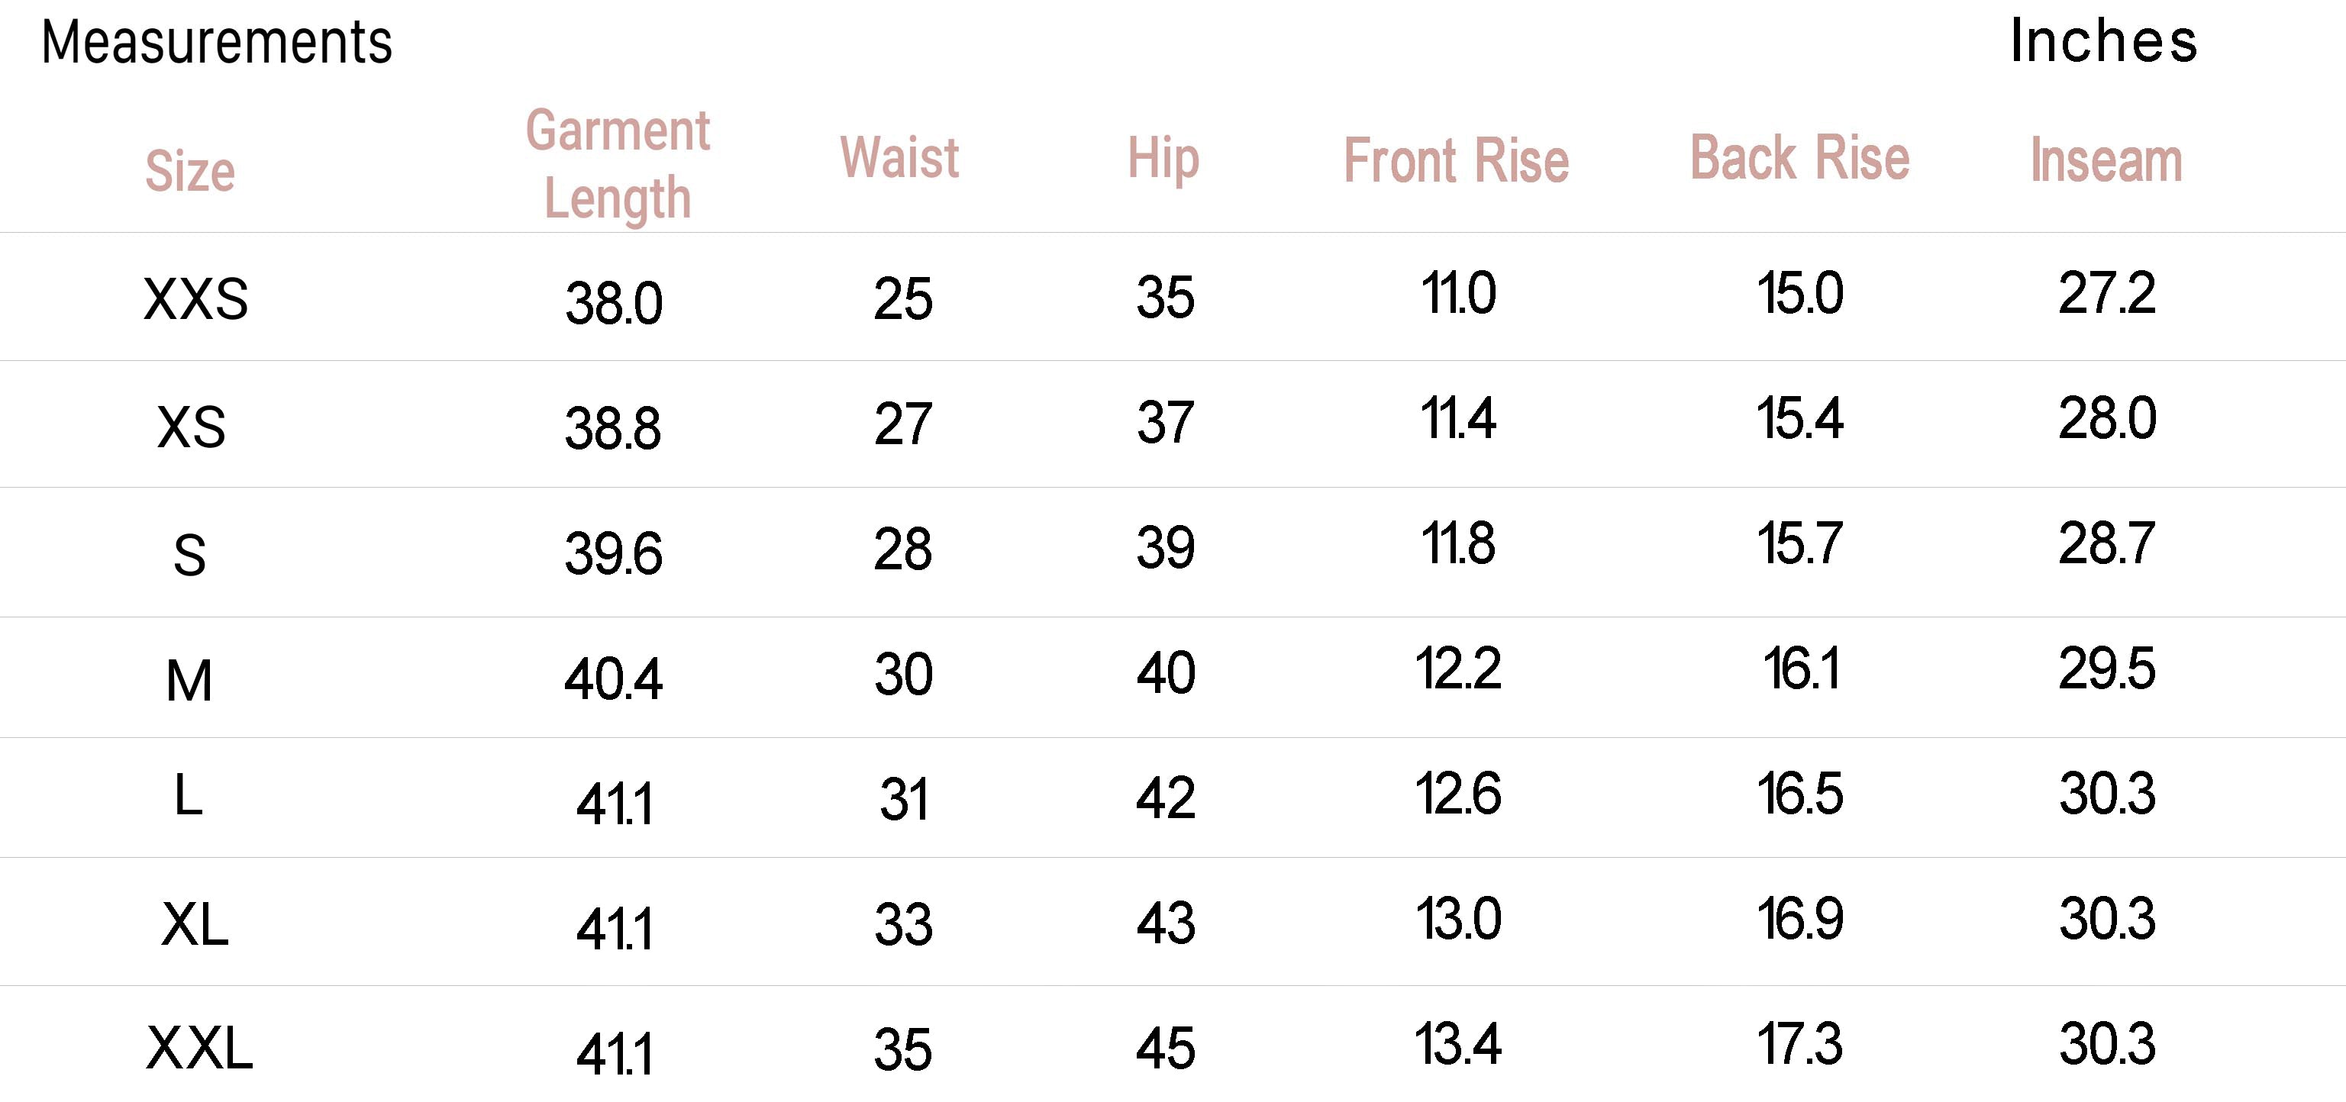
Task: Select the XXS size row label
Action: pos(195,298)
